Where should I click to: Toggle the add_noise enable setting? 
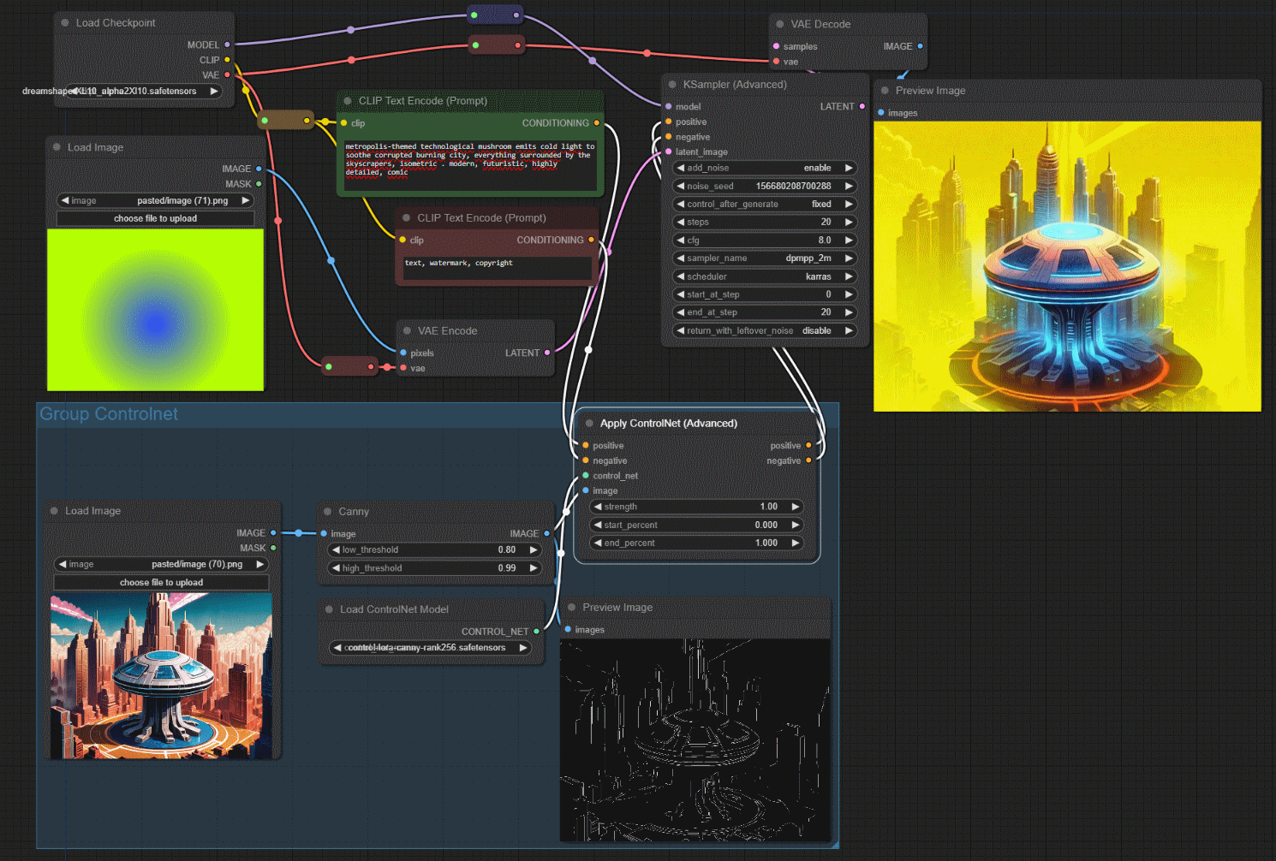(x=765, y=169)
